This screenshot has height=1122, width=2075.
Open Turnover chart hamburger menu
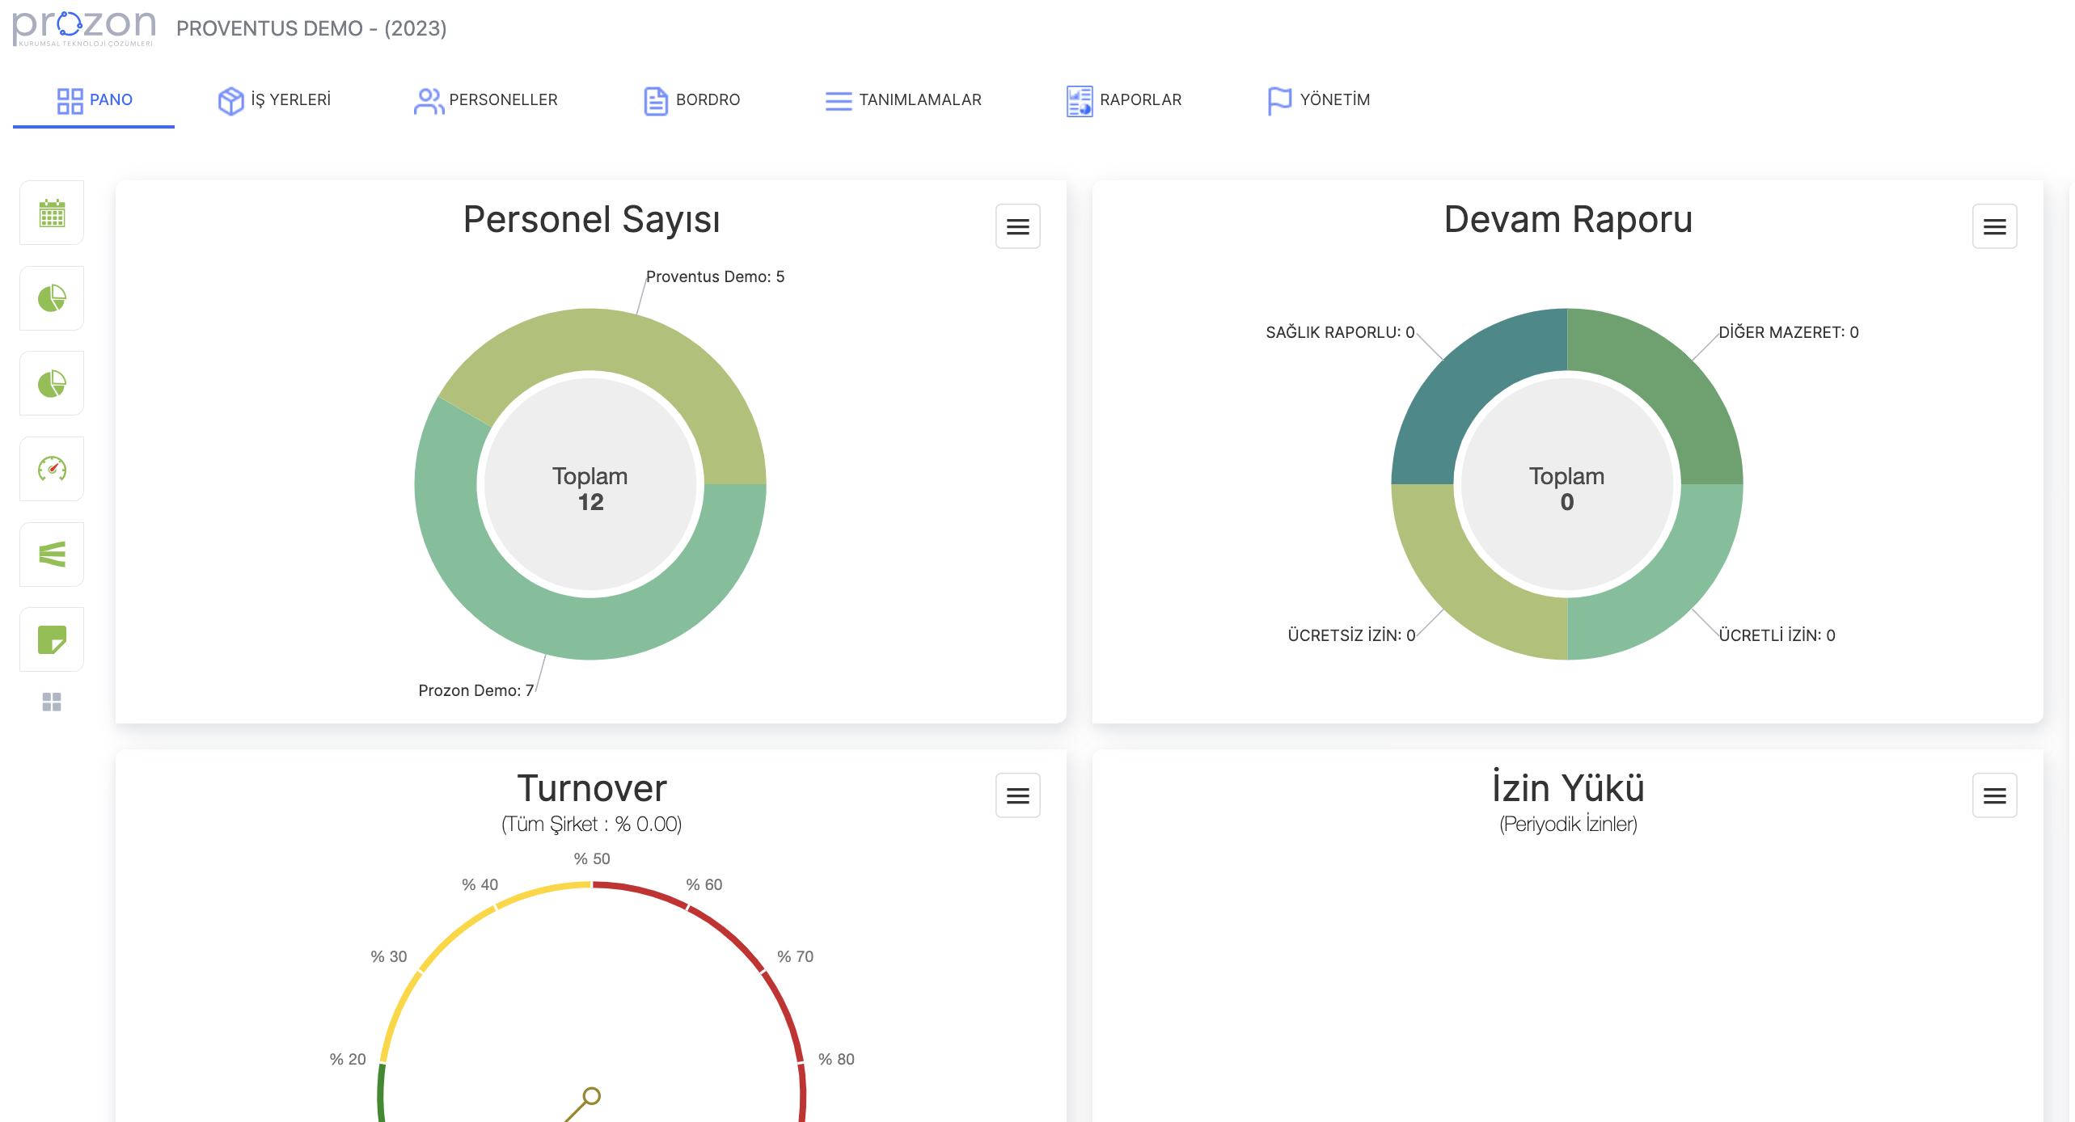point(1017,795)
